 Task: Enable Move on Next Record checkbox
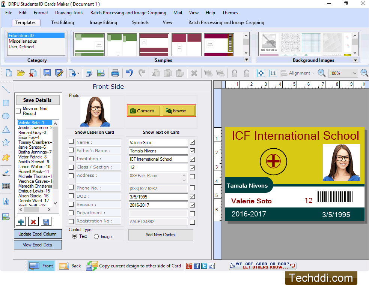click(18, 111)
